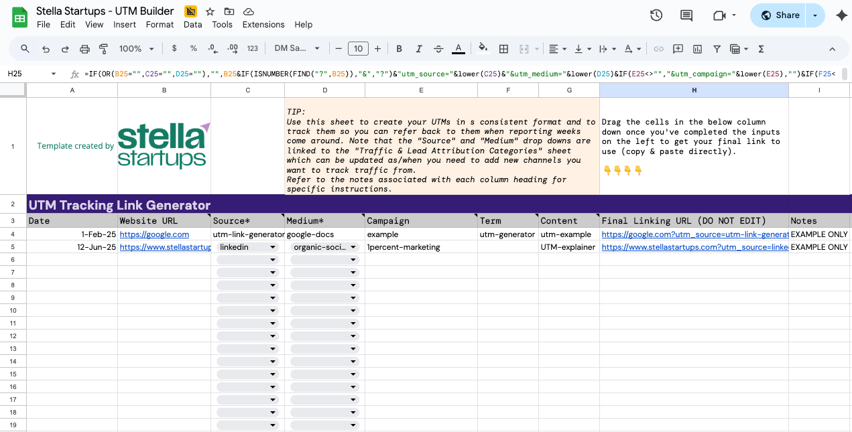Open version history clock icon

(656, 15)
